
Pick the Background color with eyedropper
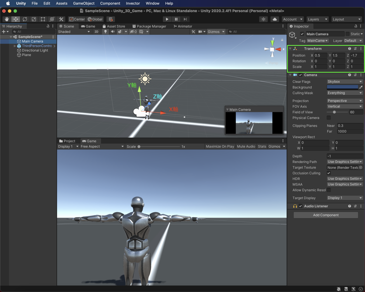click(x=361, y=87)
